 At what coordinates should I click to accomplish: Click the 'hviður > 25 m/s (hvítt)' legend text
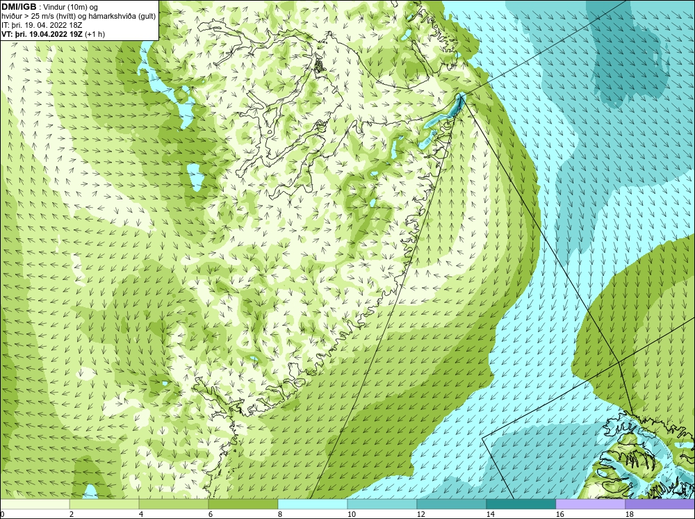[42, 17]
